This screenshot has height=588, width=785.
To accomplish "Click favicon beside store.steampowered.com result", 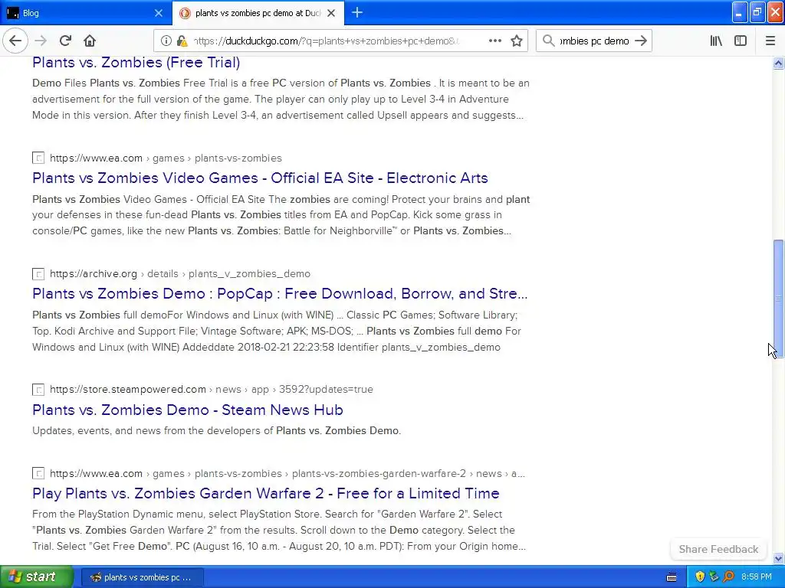I will pos(38,390).
